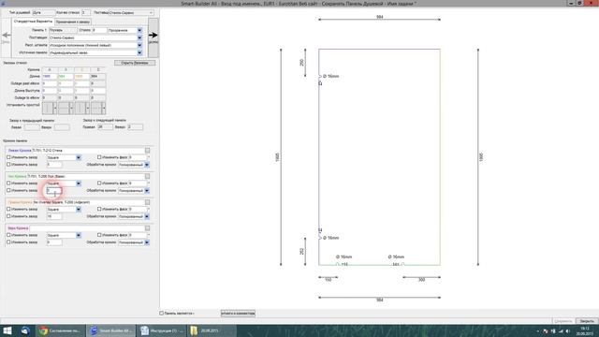Toggle the Панель является checkbox below the drawing
Viewport: 599px width, 337px height.
click(162, 314)
